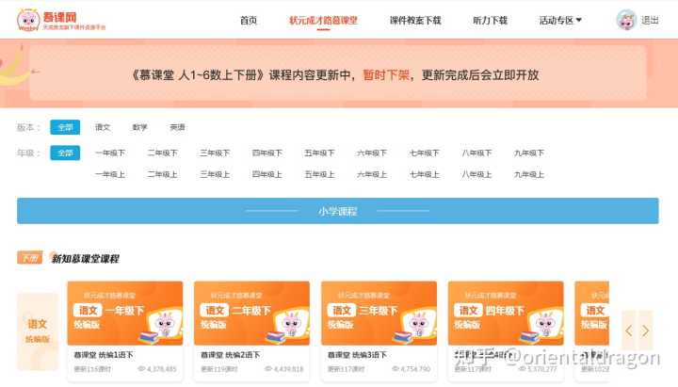Choose 八年级下 grade filter

(476, 153)
